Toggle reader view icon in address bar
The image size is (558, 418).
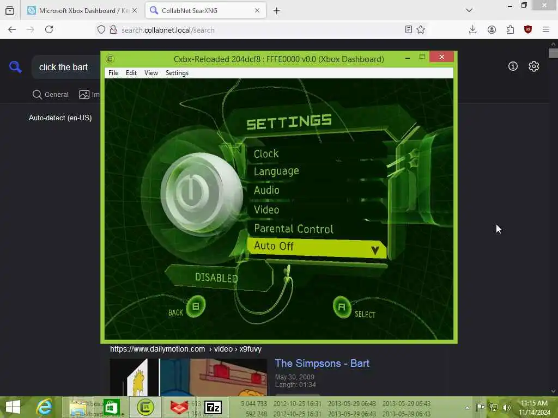tap(409, 30)
